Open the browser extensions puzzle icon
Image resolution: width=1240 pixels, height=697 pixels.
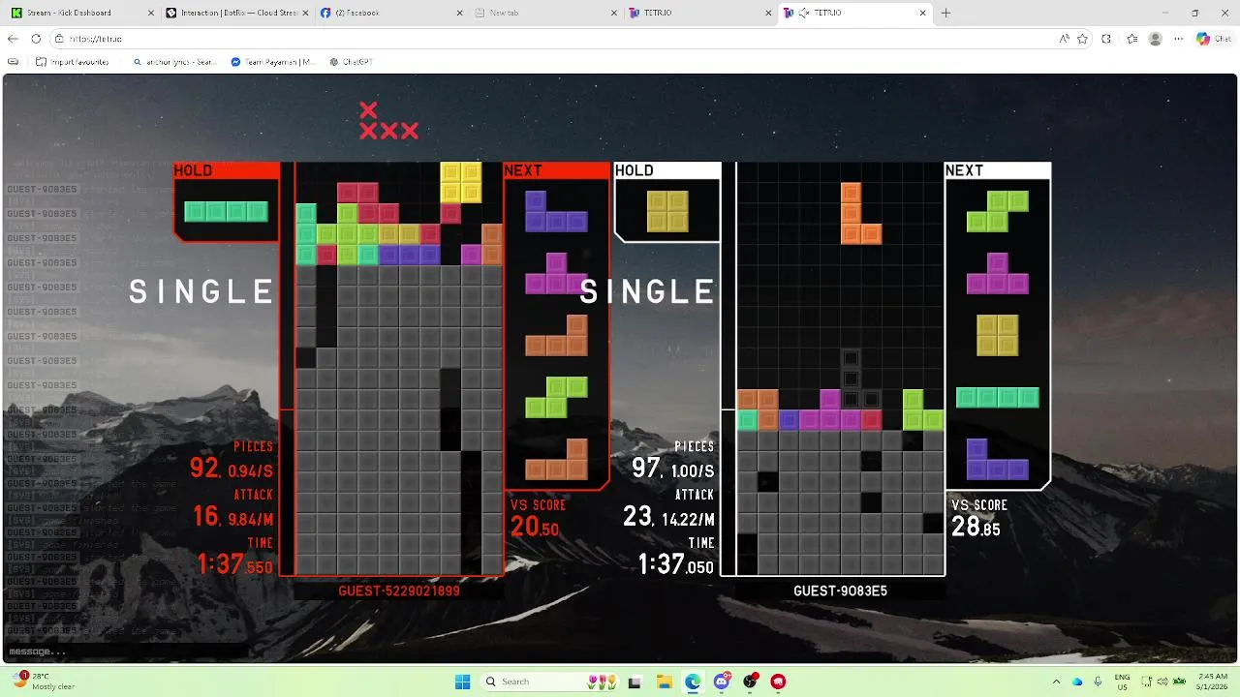click(x=1106, y=39)
